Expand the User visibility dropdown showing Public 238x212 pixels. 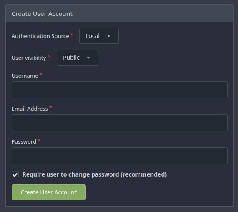tap(78, 58)
